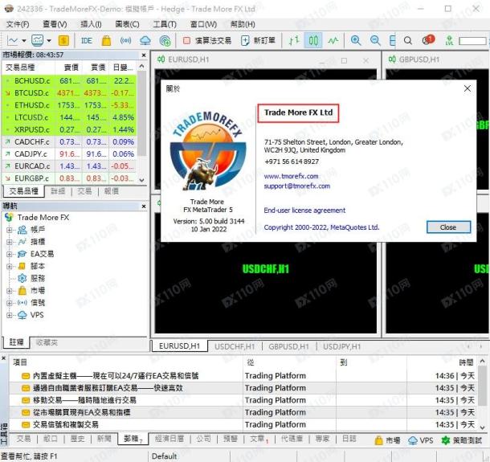The height and width of the screenshot is (462, 490).
Task: Open the 歷史 tab in Toolbox
Action: 77,439
